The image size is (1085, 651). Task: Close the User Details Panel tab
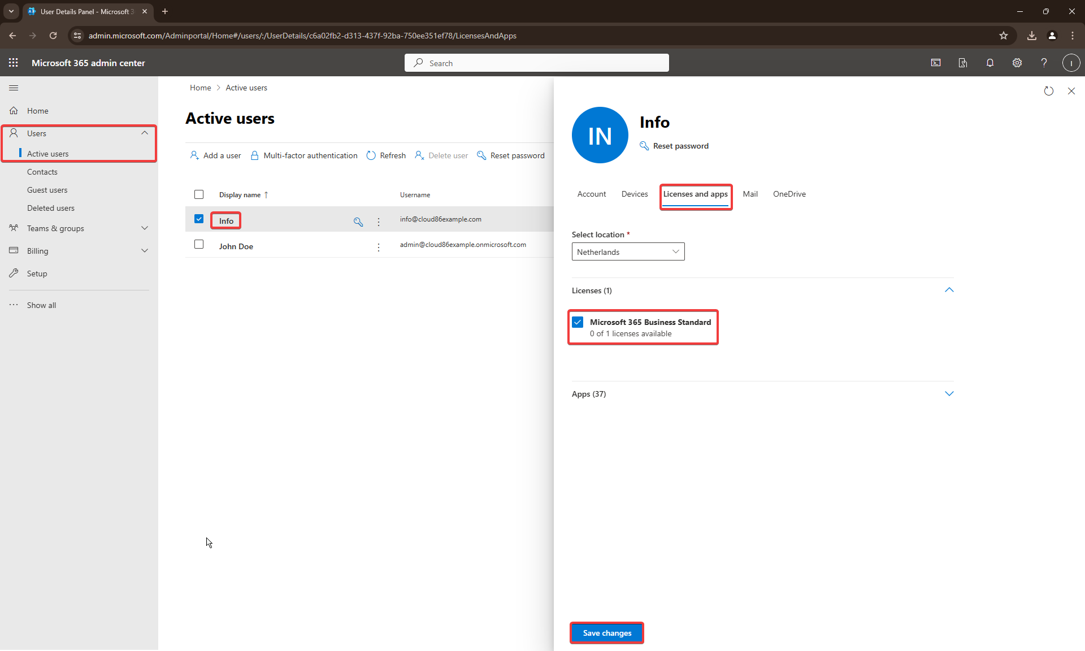[x=145, y=11]
